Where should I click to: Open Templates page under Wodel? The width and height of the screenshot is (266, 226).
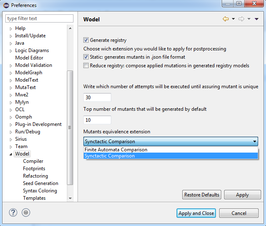(x=34, y=198)
